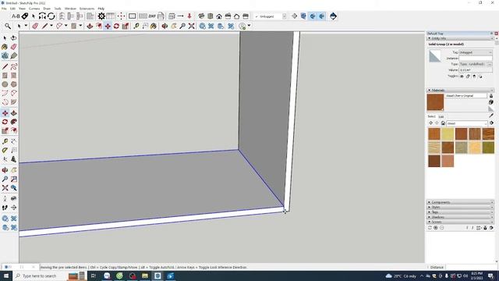Select the olive green swatch in second row
Screen dimensions: 499x281
[488, 148]
